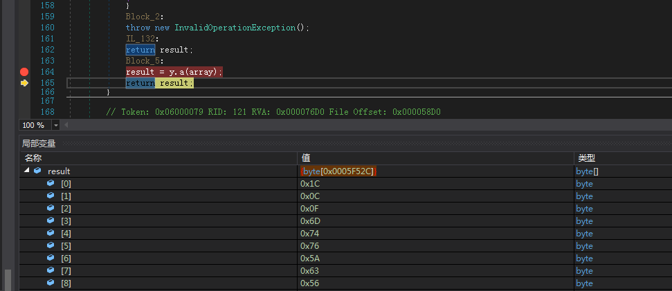672x291 pixels.
Task: Click line number 158 in the gutter
Action: (x=46, y=6)
